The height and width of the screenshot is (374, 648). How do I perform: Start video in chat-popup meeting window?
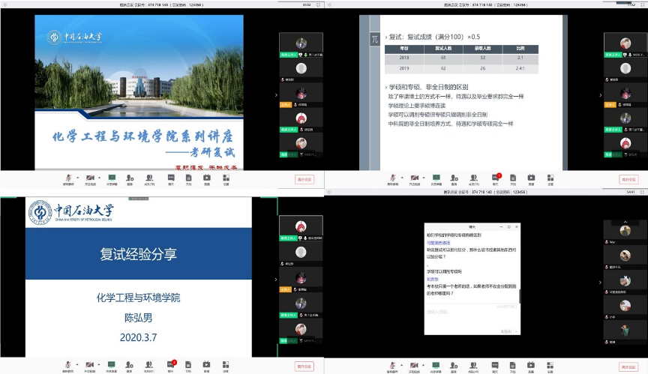pyautogui.click(x=414, y=367)
